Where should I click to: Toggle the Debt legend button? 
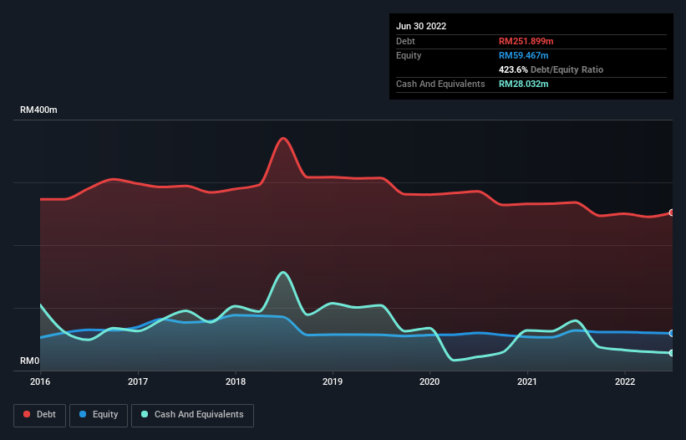pos(40,415)
